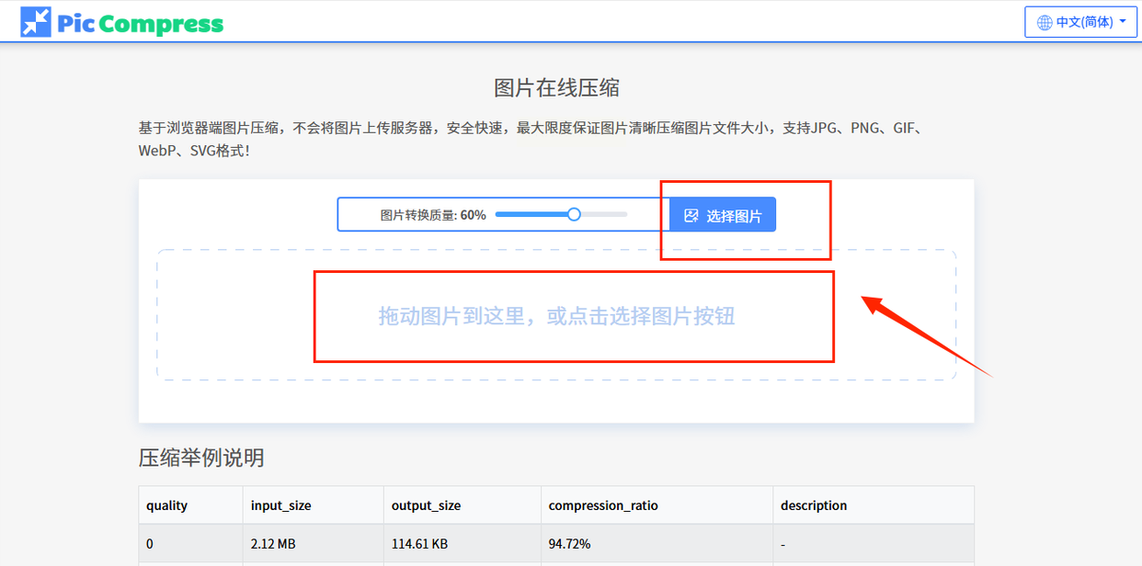Click the description column header
1142x566 pixels.
click(874, 505)
